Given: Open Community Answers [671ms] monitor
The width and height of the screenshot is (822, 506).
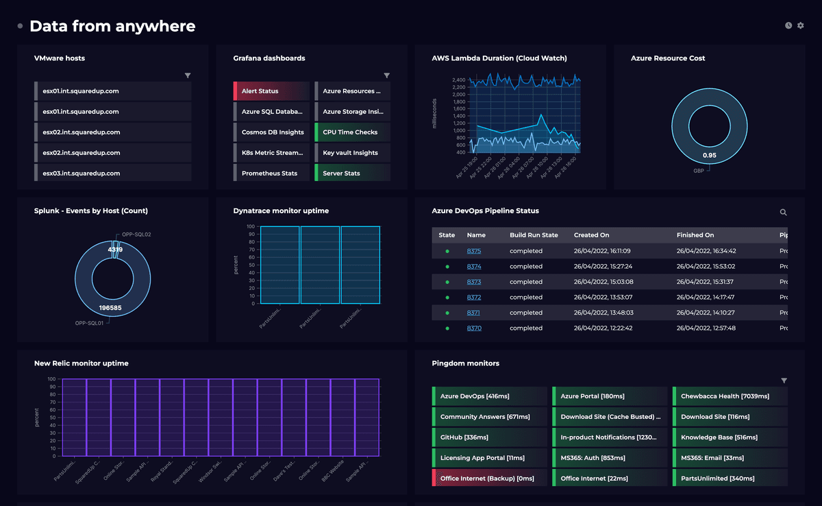Looking at the screenshot, I should (490, 416).
